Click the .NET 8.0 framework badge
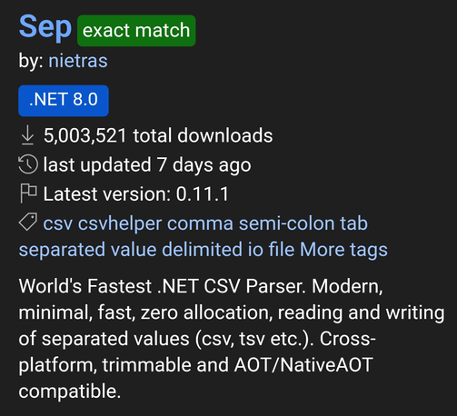The image size is (457, 416). click(64, 101)
